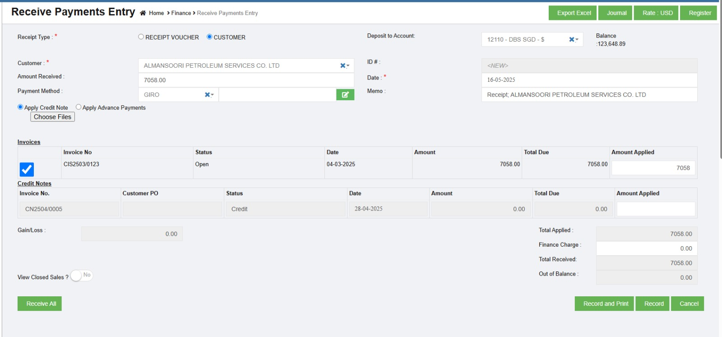The image size is (722, 337).
Task: Click the Export Excel button
Action: coord(574,13)
